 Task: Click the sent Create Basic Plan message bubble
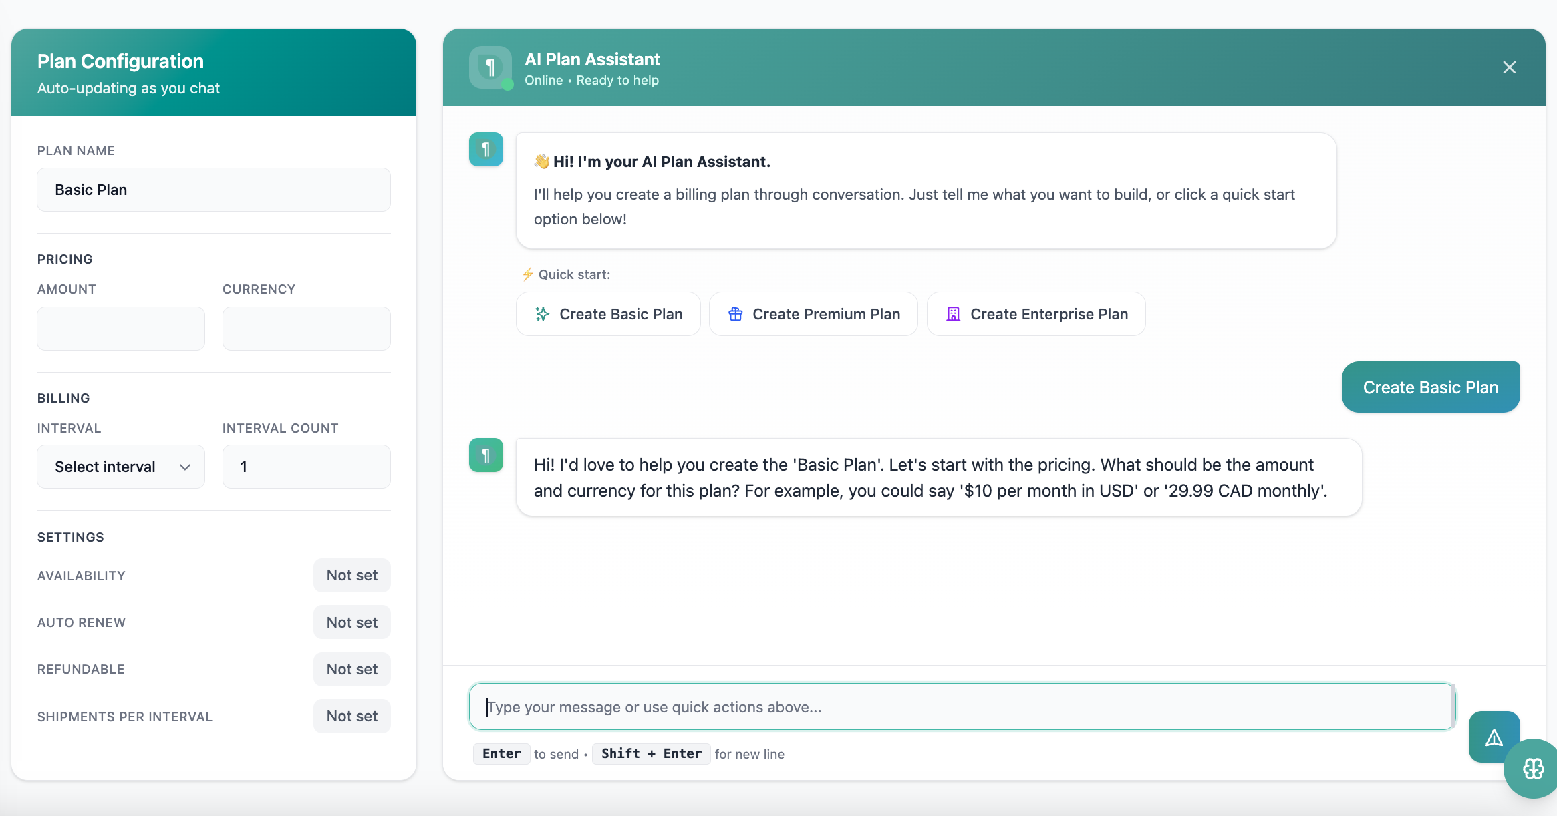(1430, 387)
